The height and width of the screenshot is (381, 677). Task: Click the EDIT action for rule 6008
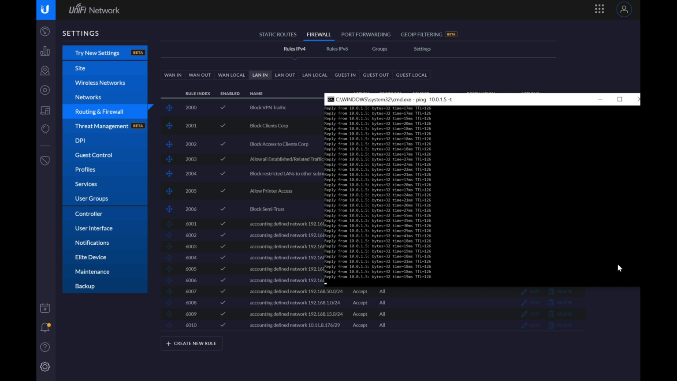coord(531,303)
